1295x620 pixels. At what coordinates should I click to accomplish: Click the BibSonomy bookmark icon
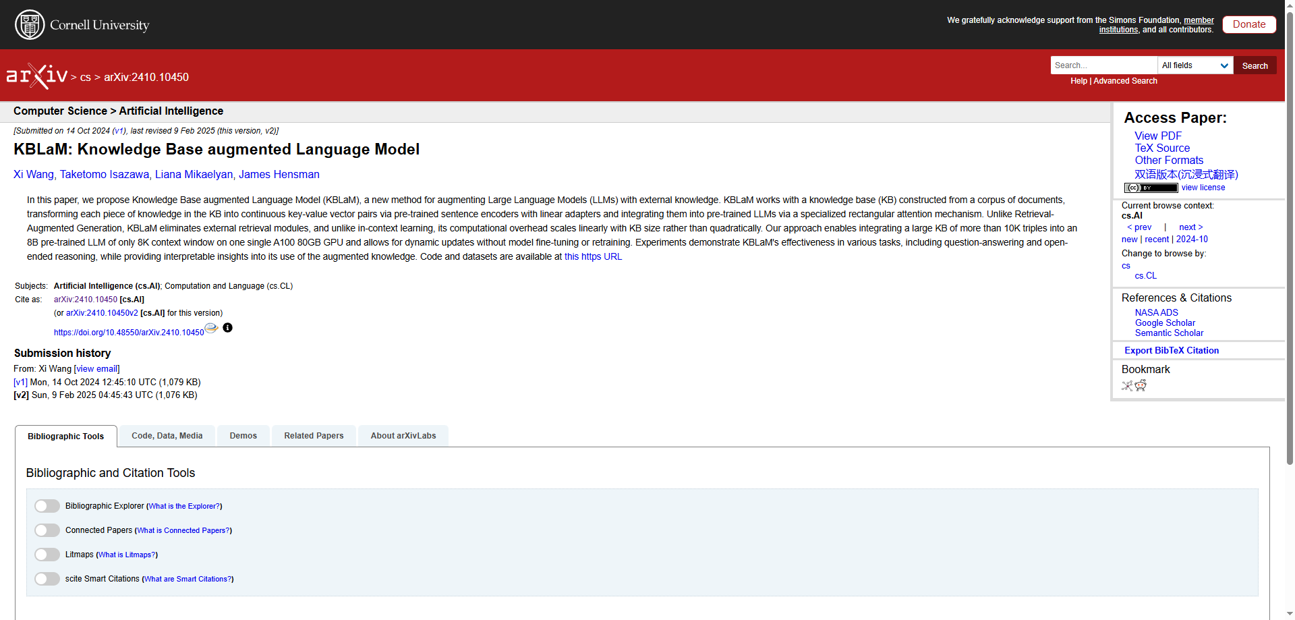(x=1127, y=386)
